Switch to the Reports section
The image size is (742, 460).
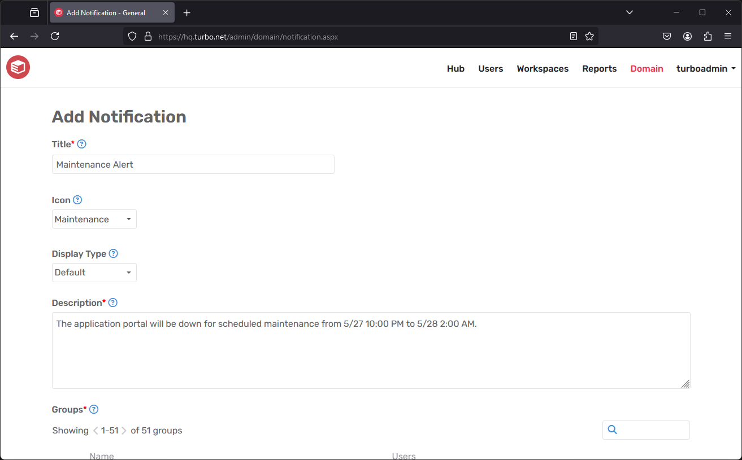pos(599,68)
